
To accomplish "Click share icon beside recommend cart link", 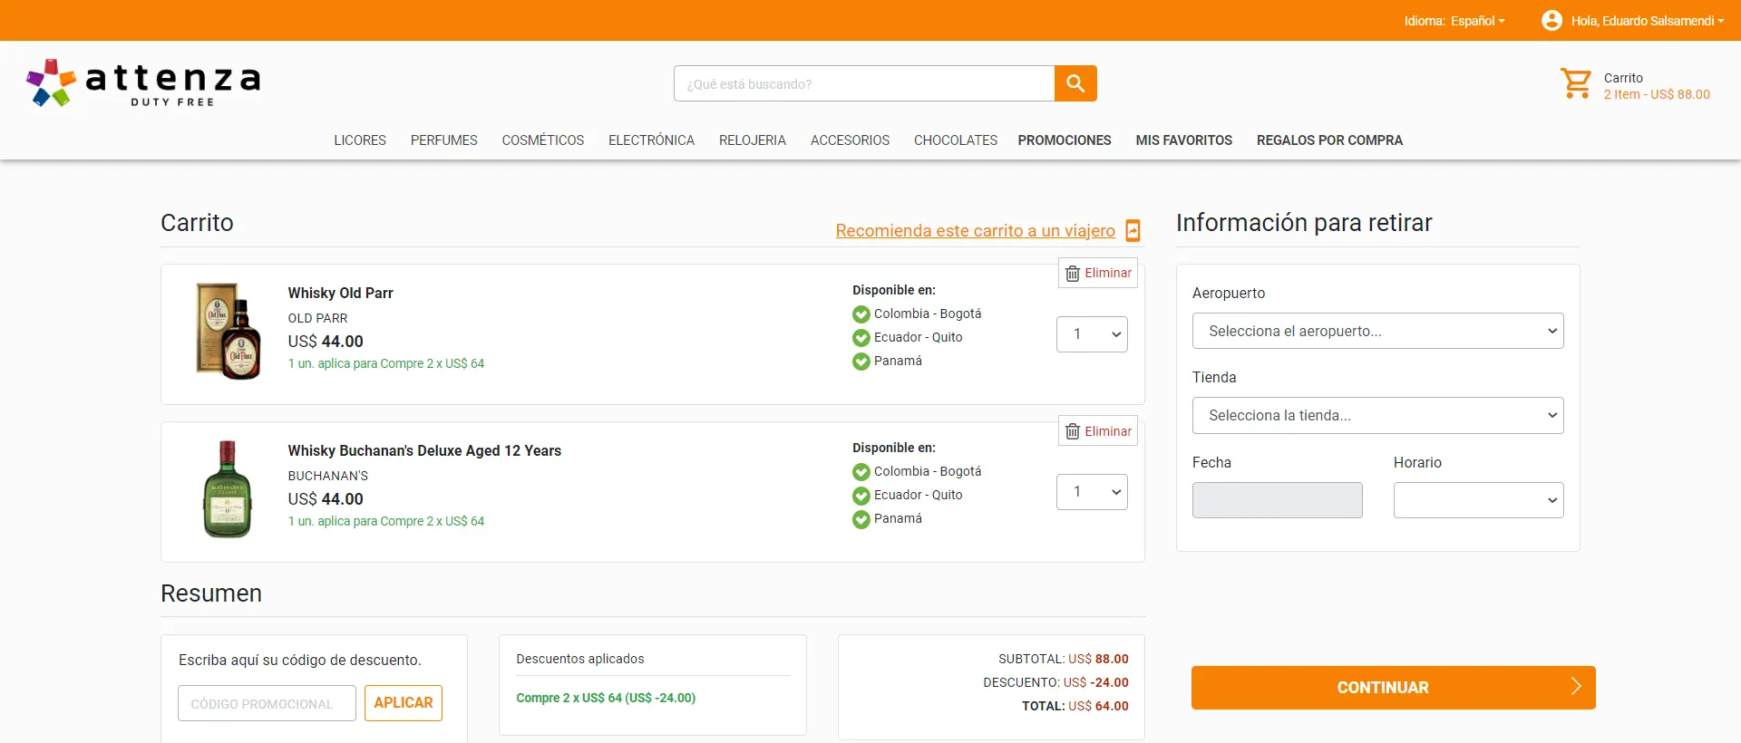I will point(1133,231).
